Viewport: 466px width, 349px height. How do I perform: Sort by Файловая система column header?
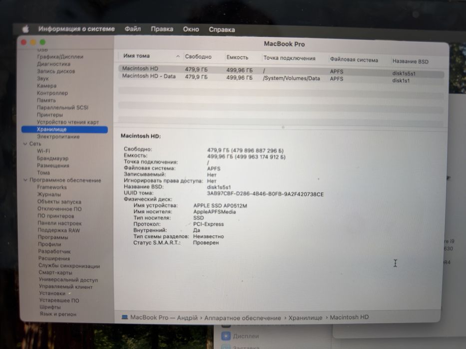tap(354, 60)
